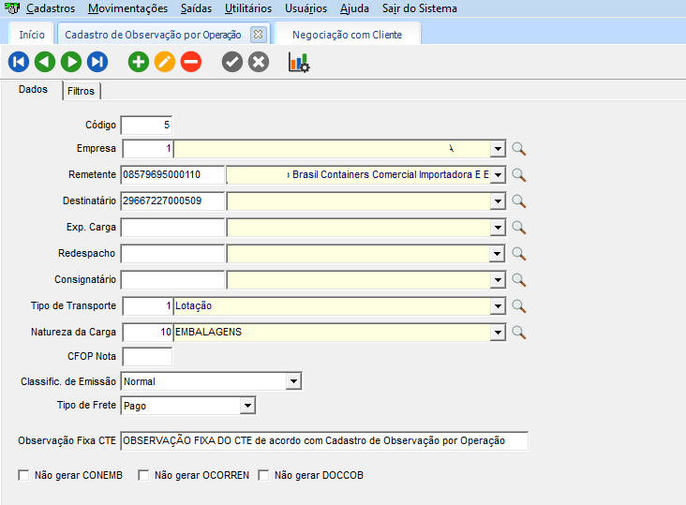Go to the last record

pos(97,62)
